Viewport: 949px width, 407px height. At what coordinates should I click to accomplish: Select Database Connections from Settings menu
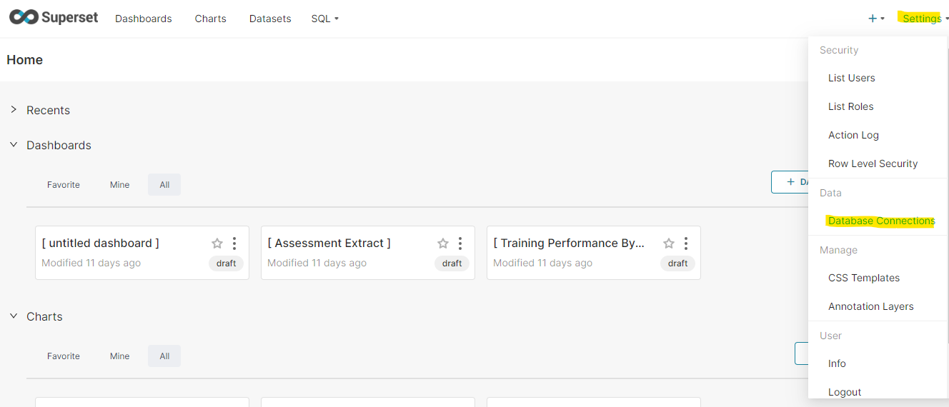pyautogui.click(x=881, y=221)
